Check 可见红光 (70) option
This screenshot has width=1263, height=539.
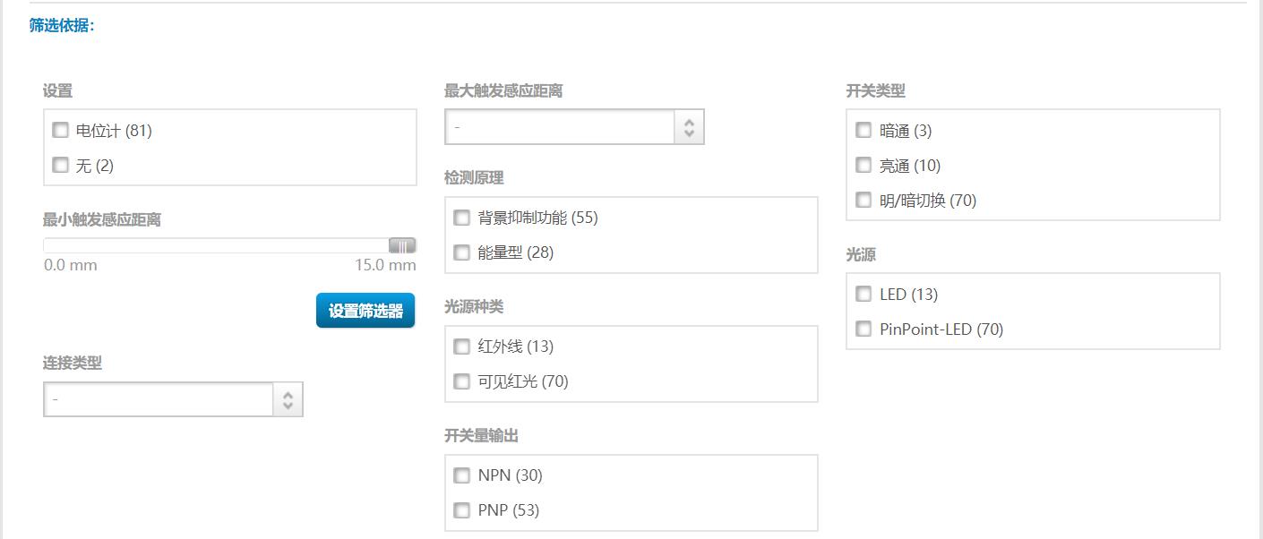point(461,381)
